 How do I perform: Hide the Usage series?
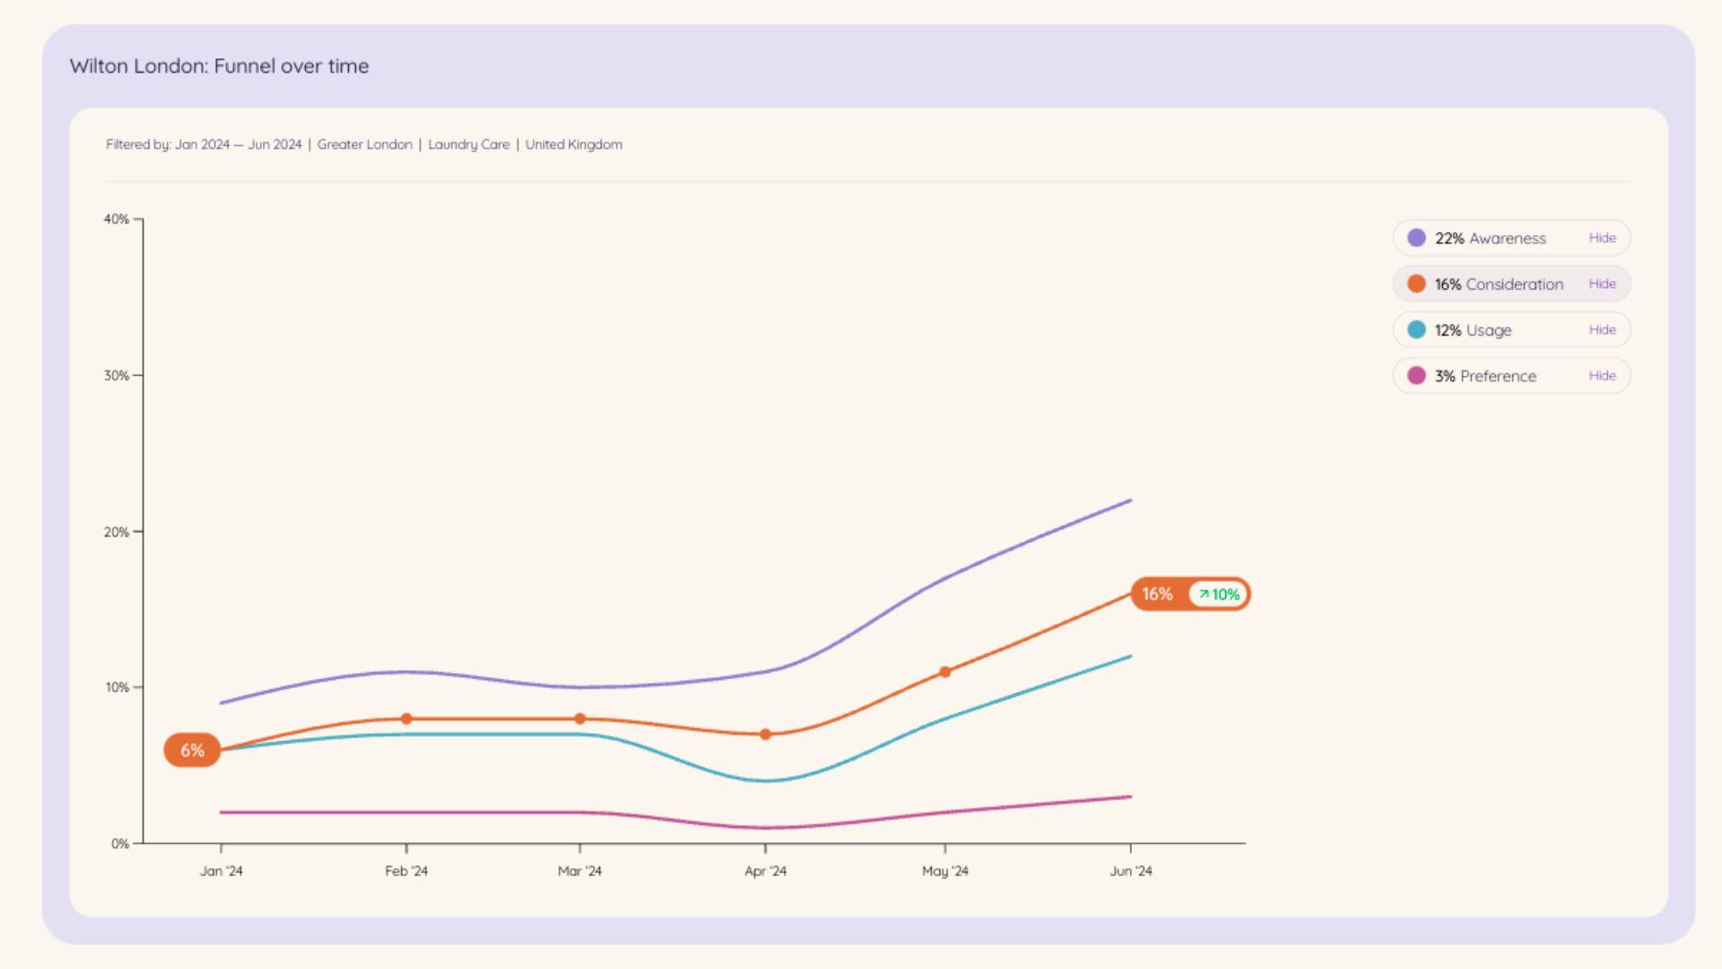[x=1602, y=329]
